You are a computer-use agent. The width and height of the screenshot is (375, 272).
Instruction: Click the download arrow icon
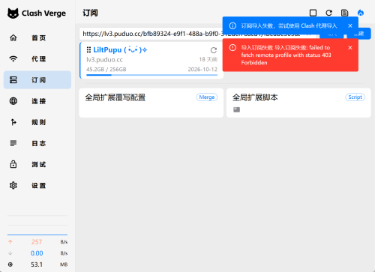[10, 253]
